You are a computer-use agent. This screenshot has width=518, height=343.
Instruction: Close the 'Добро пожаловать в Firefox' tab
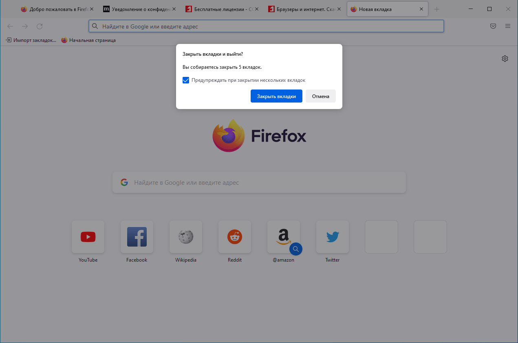(x=91, y=9)
